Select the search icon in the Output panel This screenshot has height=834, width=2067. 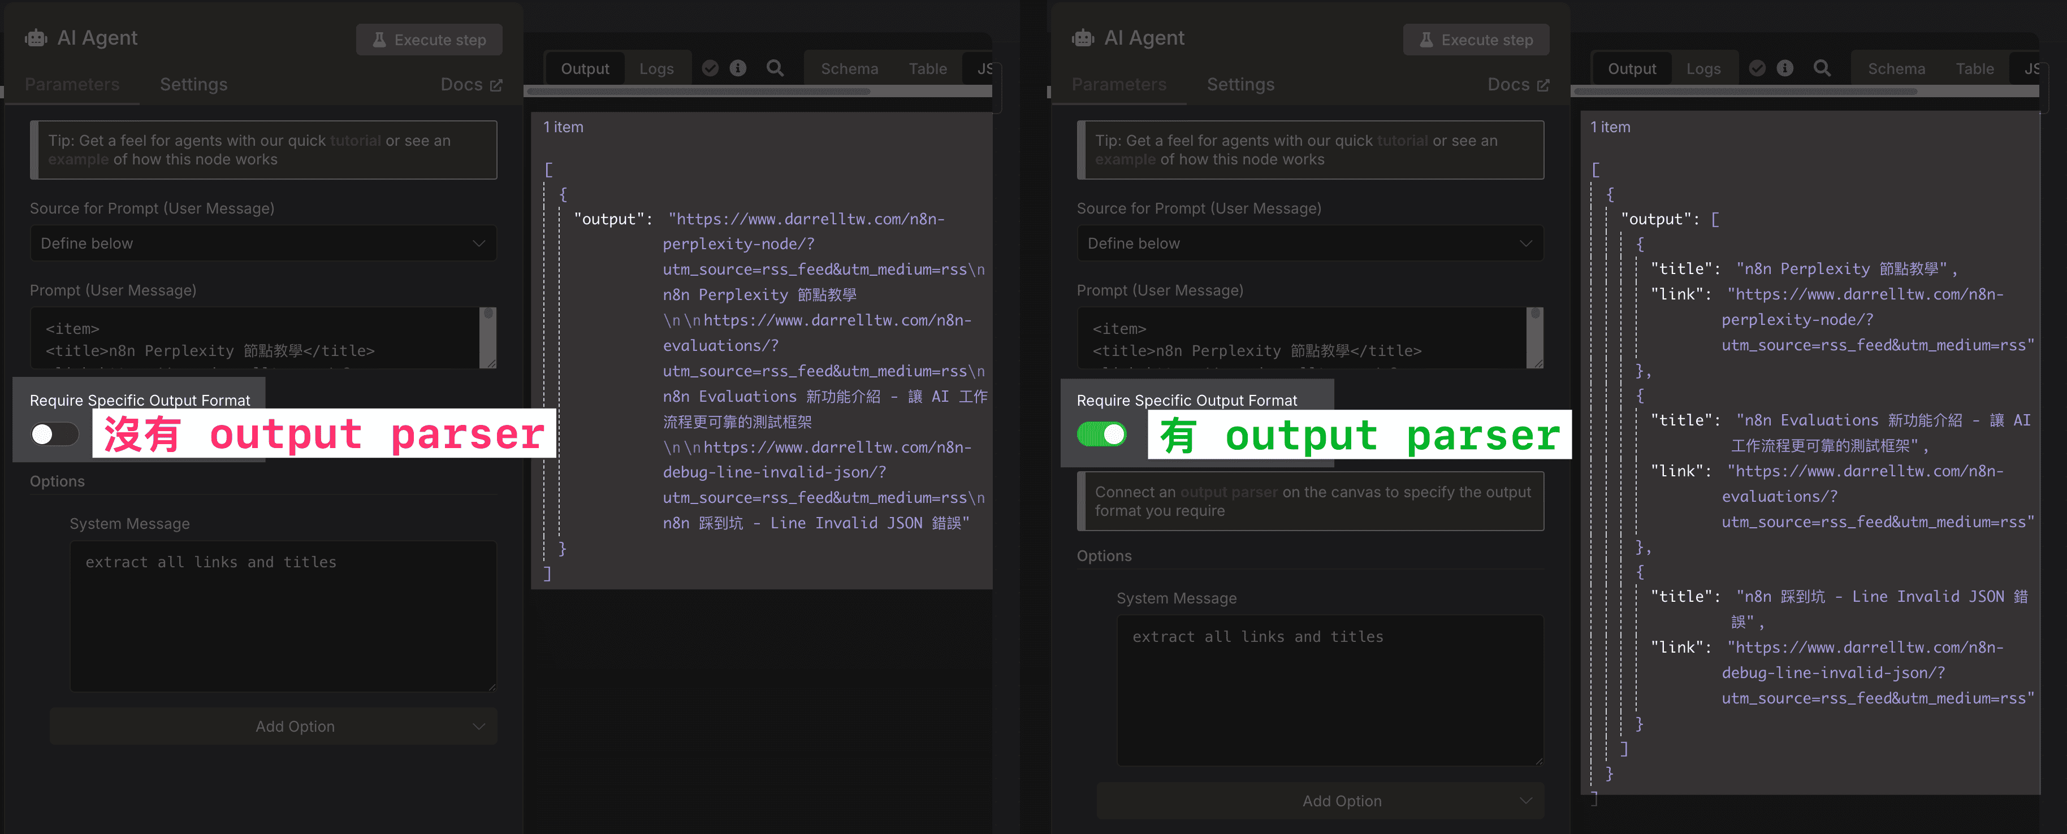pos(775,68)
